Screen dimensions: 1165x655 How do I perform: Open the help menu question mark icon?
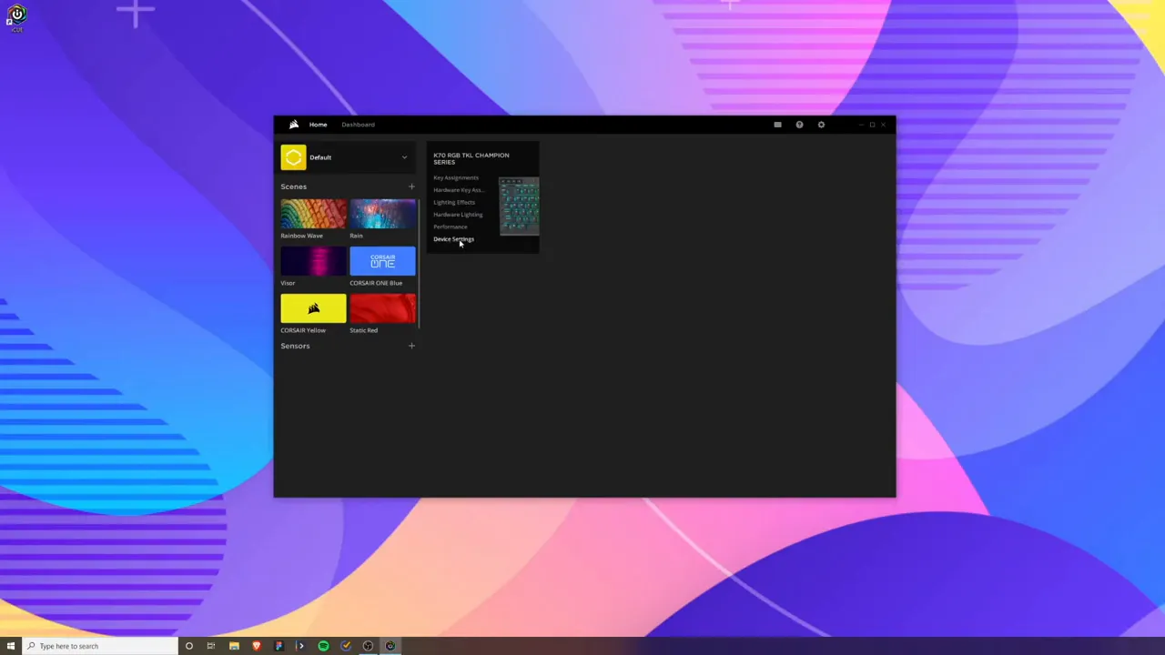[799, 125]
